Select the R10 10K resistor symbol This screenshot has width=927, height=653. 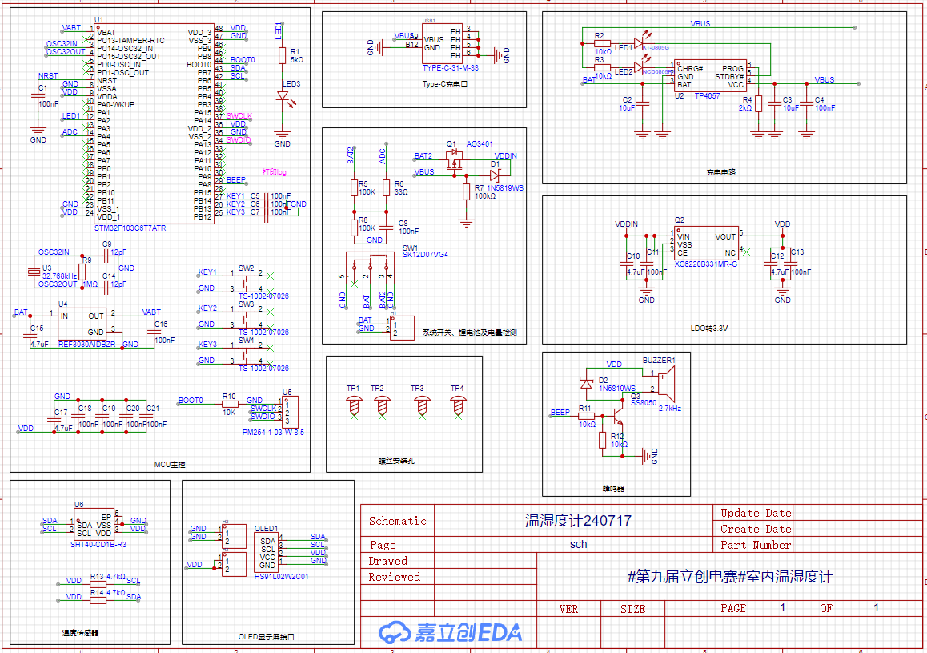pos(230,405)
